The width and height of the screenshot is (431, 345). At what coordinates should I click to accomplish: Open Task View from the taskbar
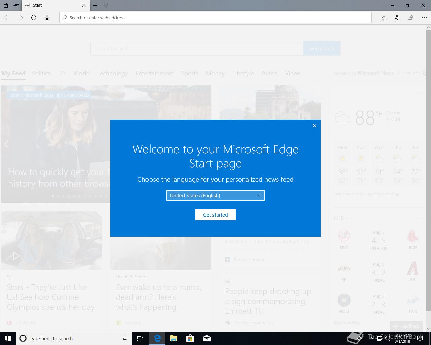tap(140, 338)
